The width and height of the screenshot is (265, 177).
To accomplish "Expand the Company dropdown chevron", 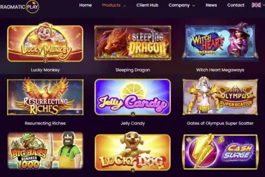I will pyautogui.click(x=194, y=6).
